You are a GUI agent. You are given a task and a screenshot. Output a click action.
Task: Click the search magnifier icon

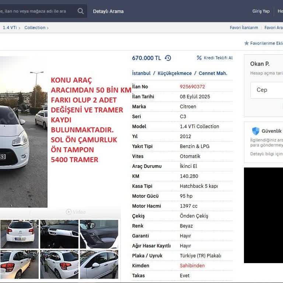pyautogui.click(x=80, y=11)
